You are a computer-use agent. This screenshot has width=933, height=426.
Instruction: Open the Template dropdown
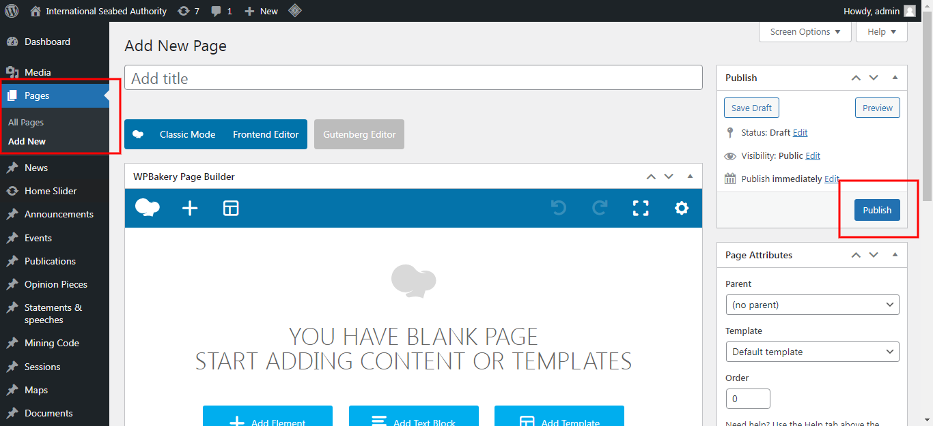pos(812,352)
